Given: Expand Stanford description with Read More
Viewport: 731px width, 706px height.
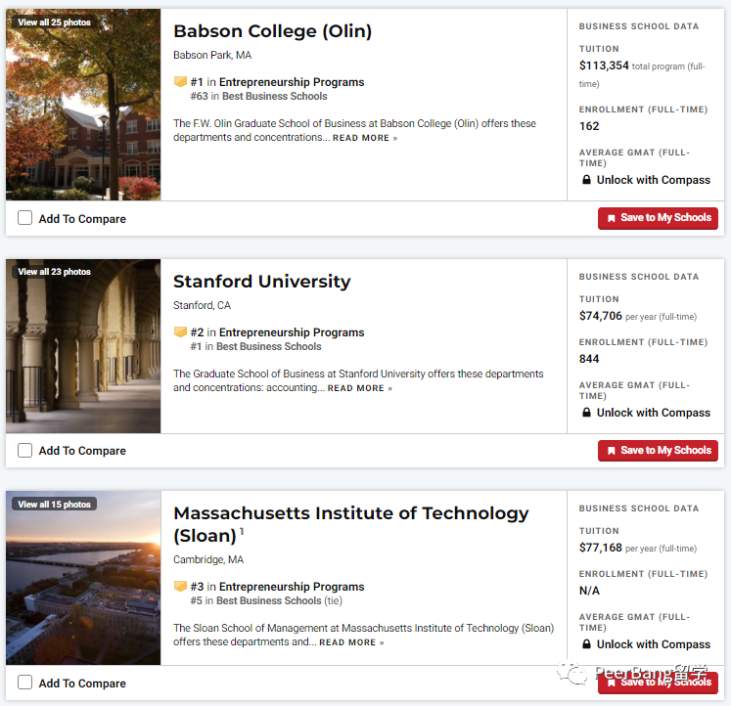Looking at the screenshot, I should [x=359, y=389].
